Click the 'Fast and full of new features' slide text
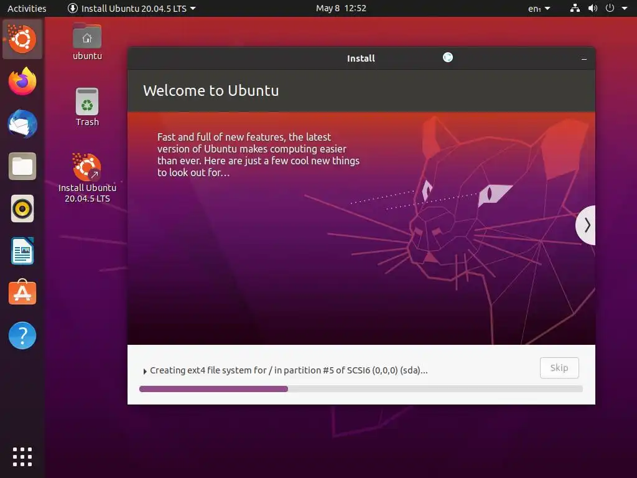This screenshot has height=478, width=637. (x=258, y=154)
